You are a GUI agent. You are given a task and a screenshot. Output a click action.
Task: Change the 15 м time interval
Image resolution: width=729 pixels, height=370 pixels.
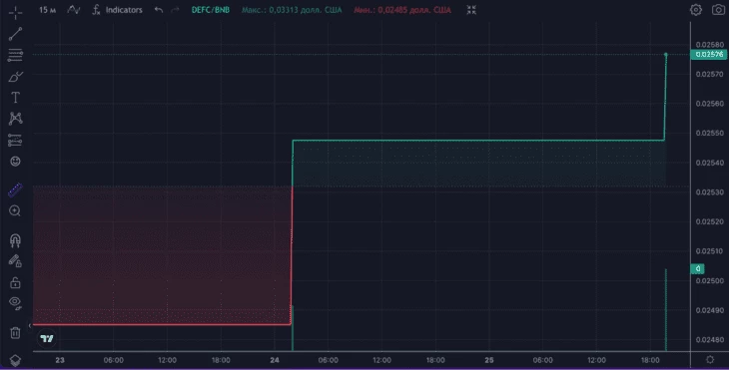pyautogui.click(x=47, y=10)
